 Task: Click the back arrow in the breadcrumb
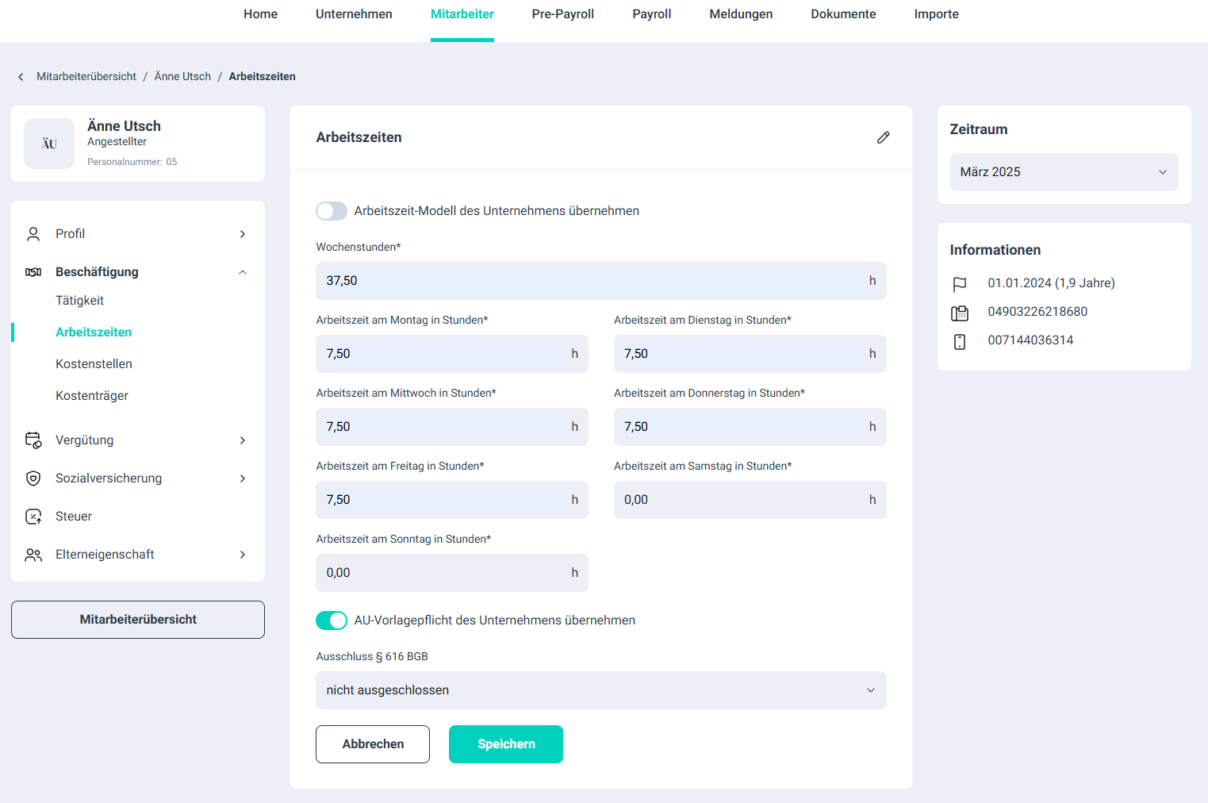[x=21, y=77]
